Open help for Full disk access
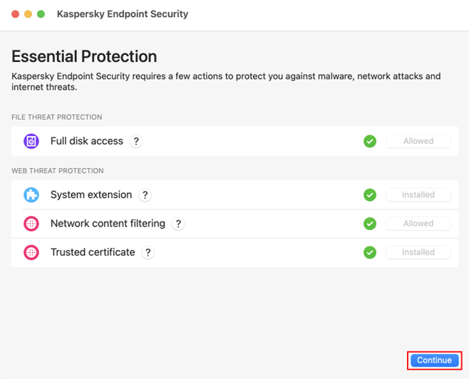Viewport: 469px width, 379px height. point(136,141)
